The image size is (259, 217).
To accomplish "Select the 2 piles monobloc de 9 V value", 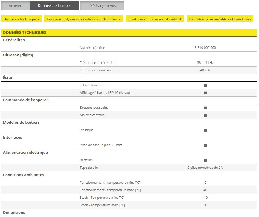I will 205,168.
